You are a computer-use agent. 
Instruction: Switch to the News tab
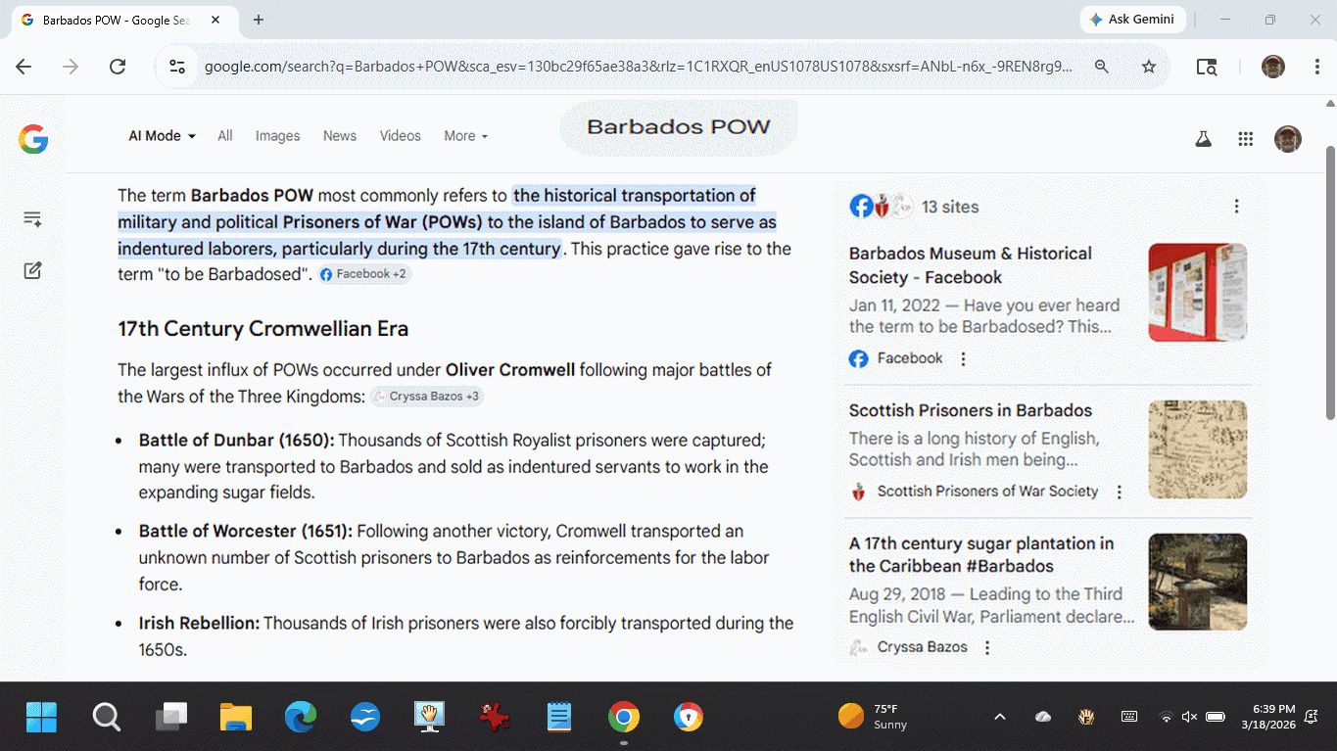[x=339, y=136]
